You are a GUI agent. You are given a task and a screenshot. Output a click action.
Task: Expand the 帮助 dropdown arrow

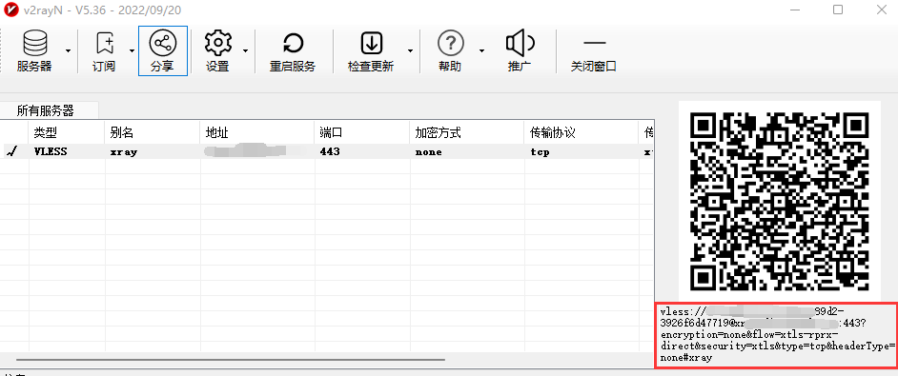tap(481, 51)
